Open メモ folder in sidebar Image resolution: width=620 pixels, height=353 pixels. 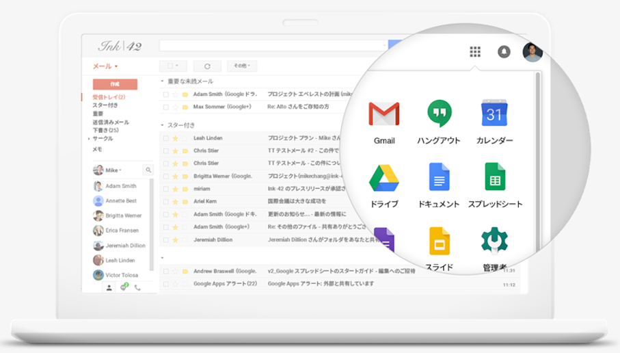pos(97,149)
